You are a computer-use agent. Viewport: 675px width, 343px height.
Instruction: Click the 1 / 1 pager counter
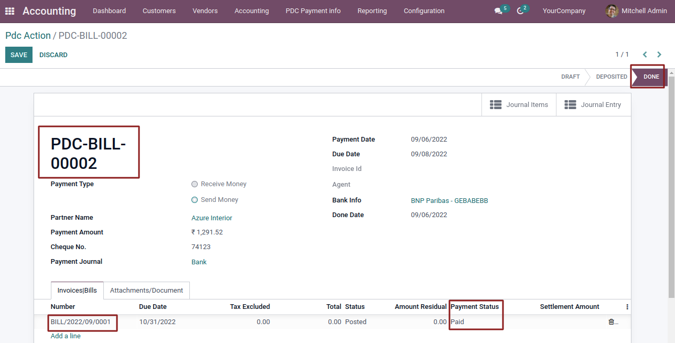point(622,55)
